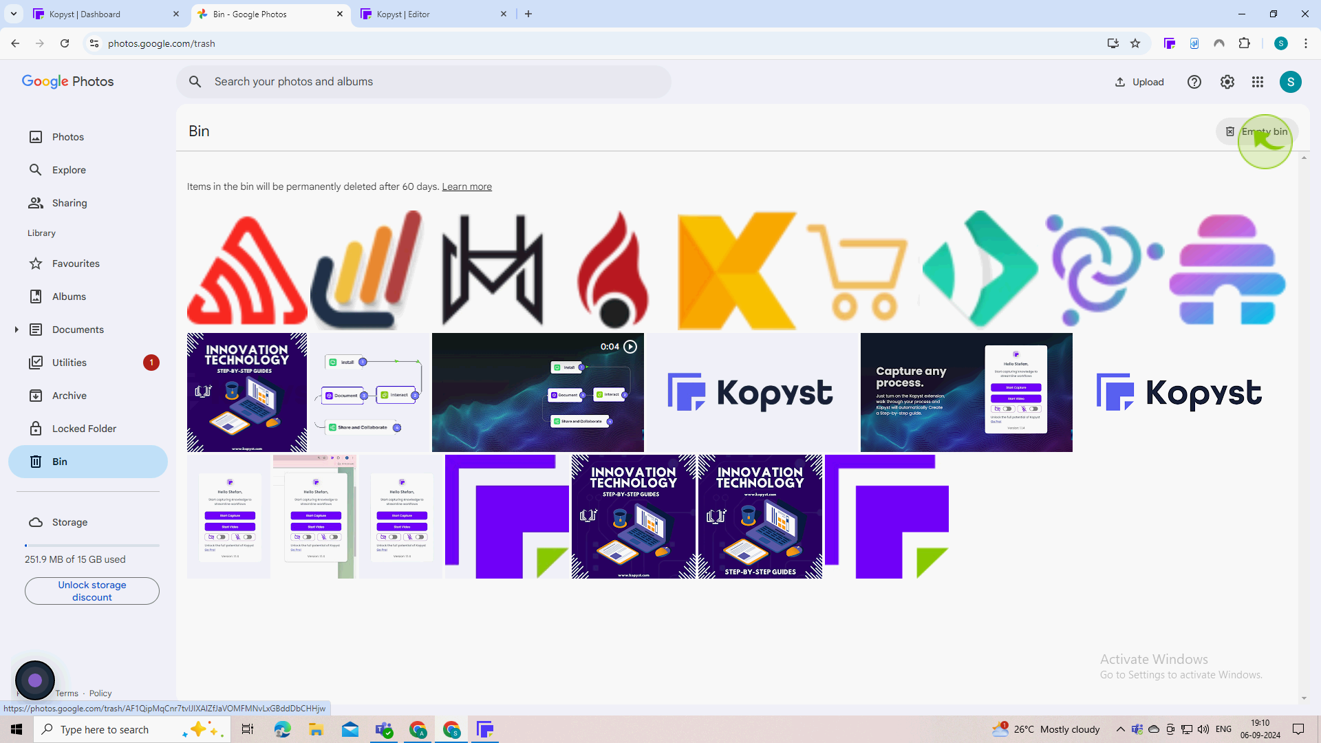Open the white workflow diagram thumbnail
This screenshot has width=1321, height=743.
point(370,392)
